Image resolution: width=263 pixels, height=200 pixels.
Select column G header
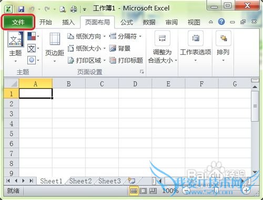[235, 84]
